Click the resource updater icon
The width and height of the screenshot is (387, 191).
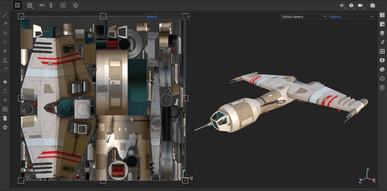tap(5, 118)
